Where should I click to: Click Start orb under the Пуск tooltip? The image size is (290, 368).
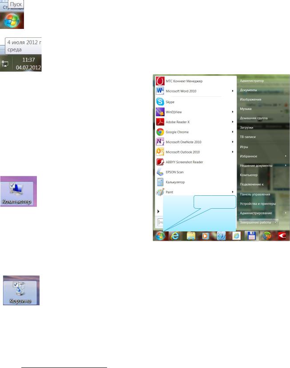(12, 20)
